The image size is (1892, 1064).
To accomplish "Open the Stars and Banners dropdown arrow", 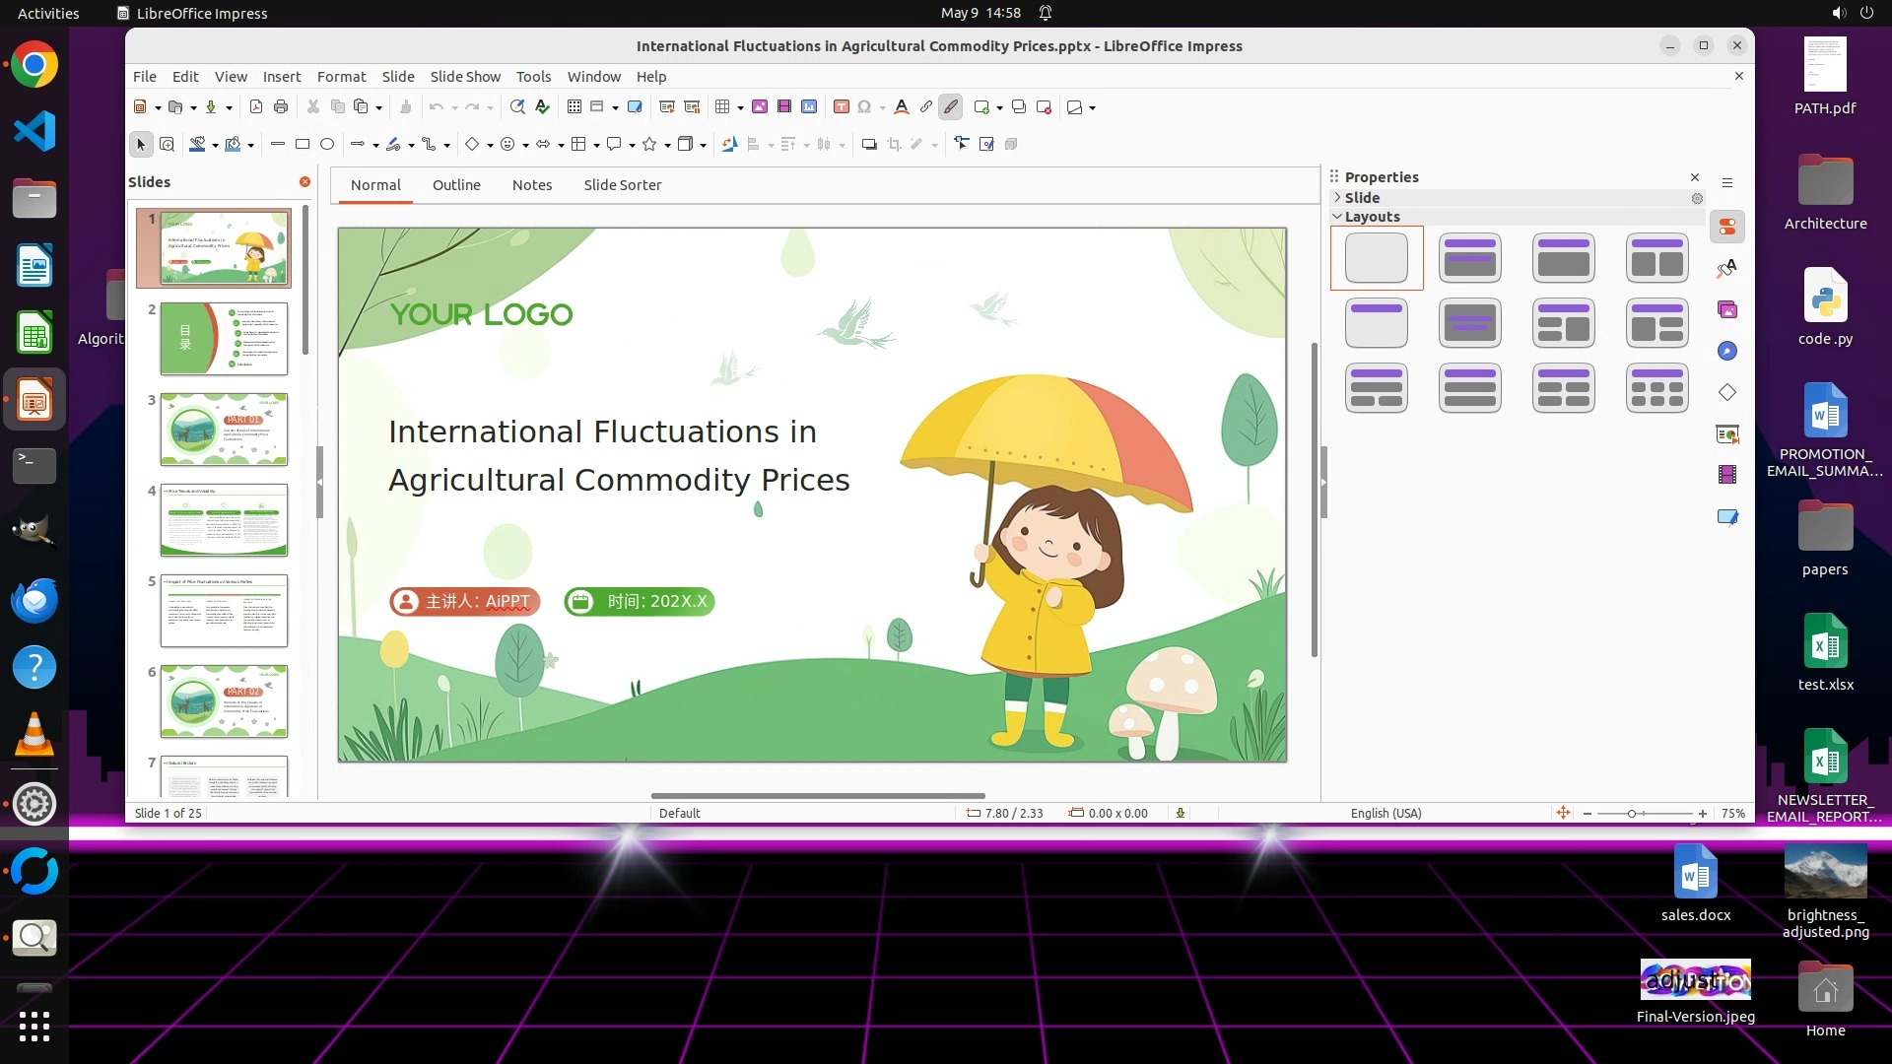I will click(667, 146).
